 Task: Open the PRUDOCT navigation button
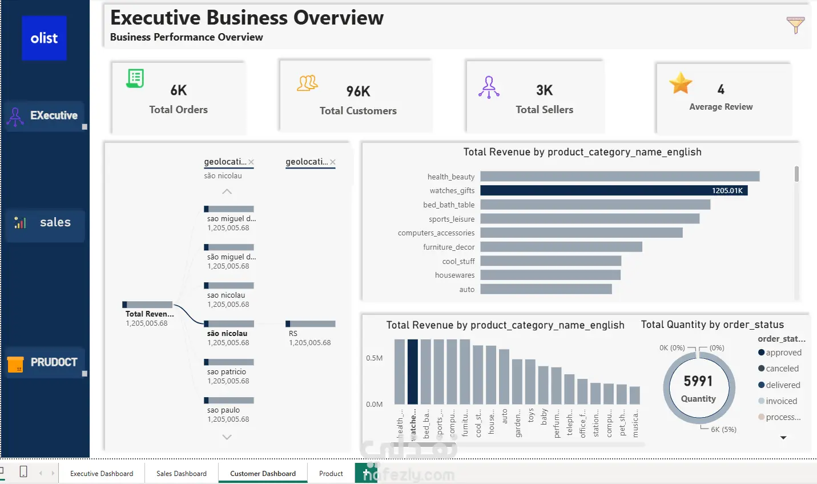click(46, 362)
